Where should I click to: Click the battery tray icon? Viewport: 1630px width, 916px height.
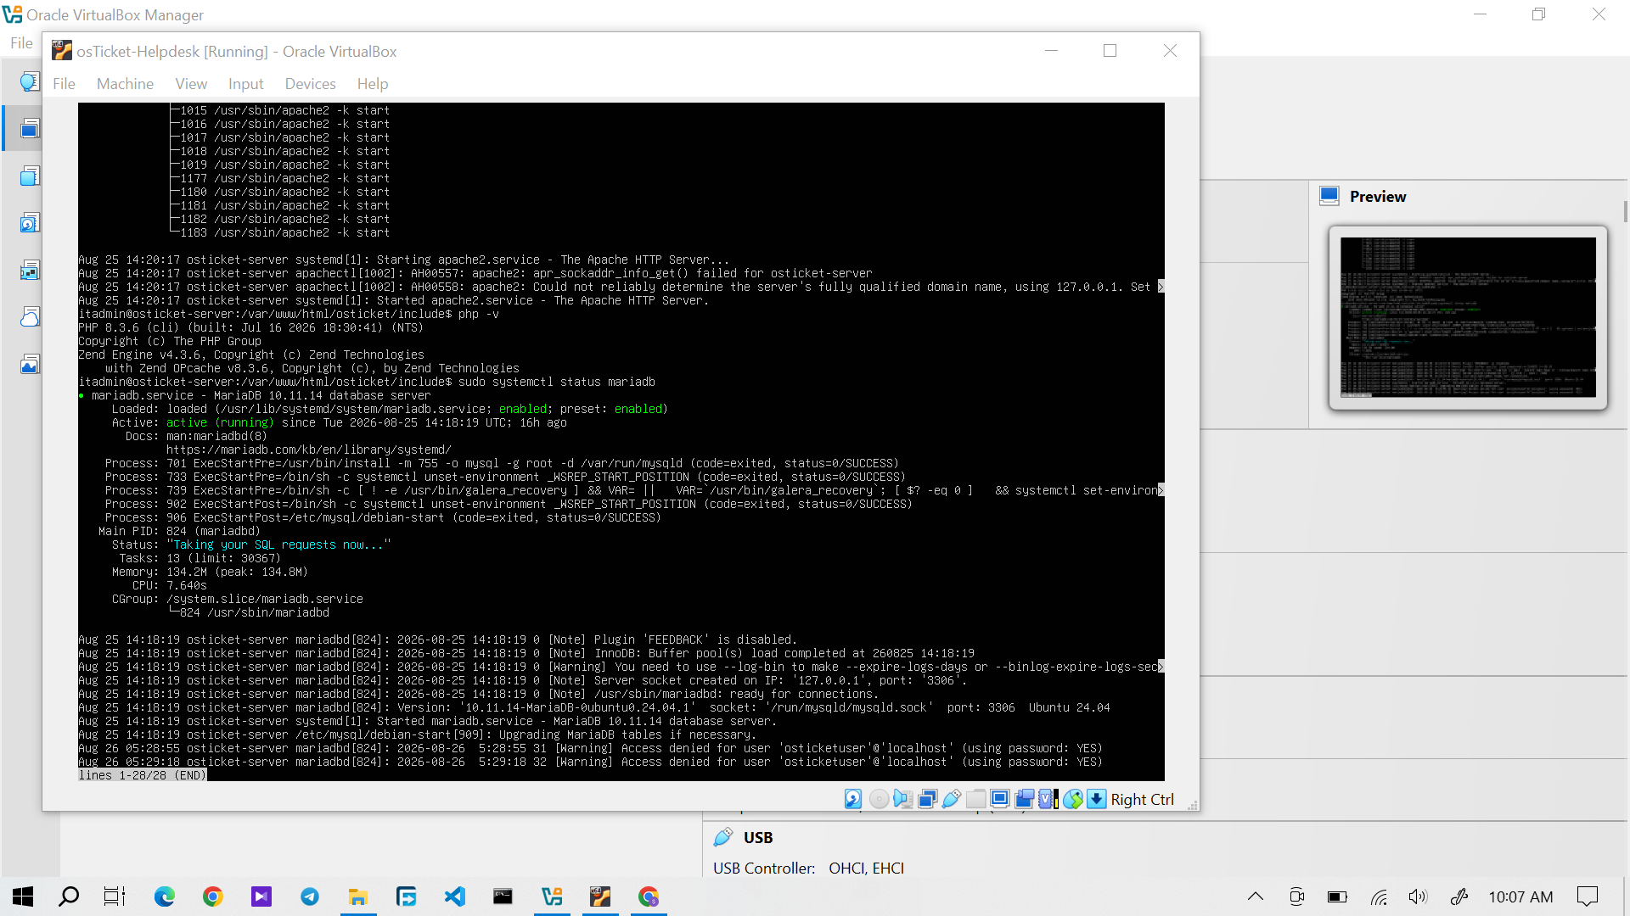[x=1337, y=896]
